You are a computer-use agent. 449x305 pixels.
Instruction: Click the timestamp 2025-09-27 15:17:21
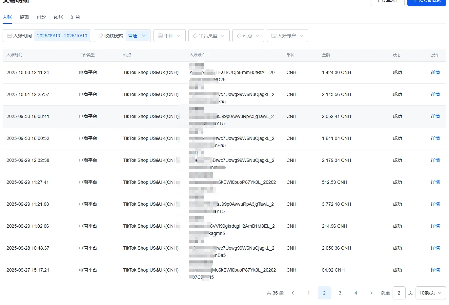(x=28, y=270)
